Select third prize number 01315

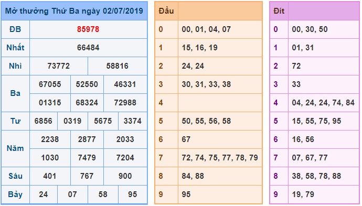(x=50, y=103)
